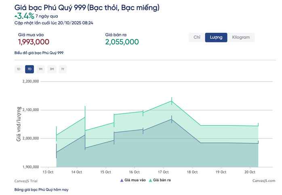Switch price unit to Lượng
The width and height of the screenshot is (282, 195).
(x=216, y=38)
